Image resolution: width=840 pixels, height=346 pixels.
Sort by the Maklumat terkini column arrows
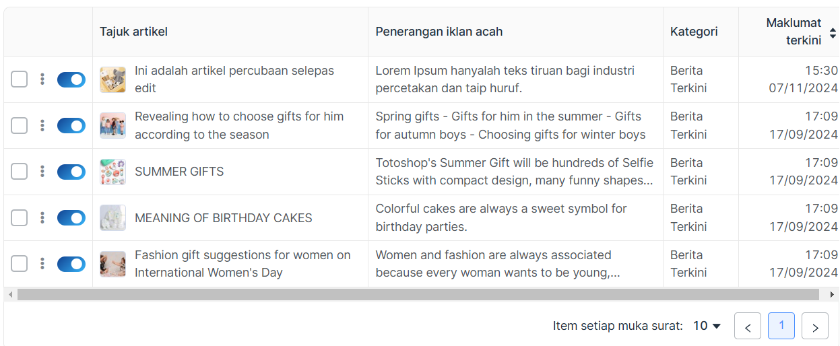pos(833,32)
